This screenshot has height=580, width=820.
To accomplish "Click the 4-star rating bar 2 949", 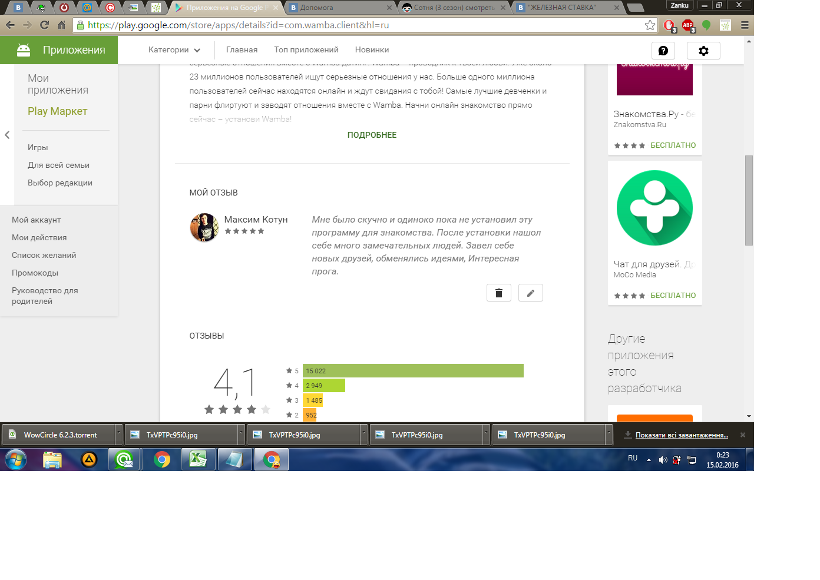I will coord(324,386).
